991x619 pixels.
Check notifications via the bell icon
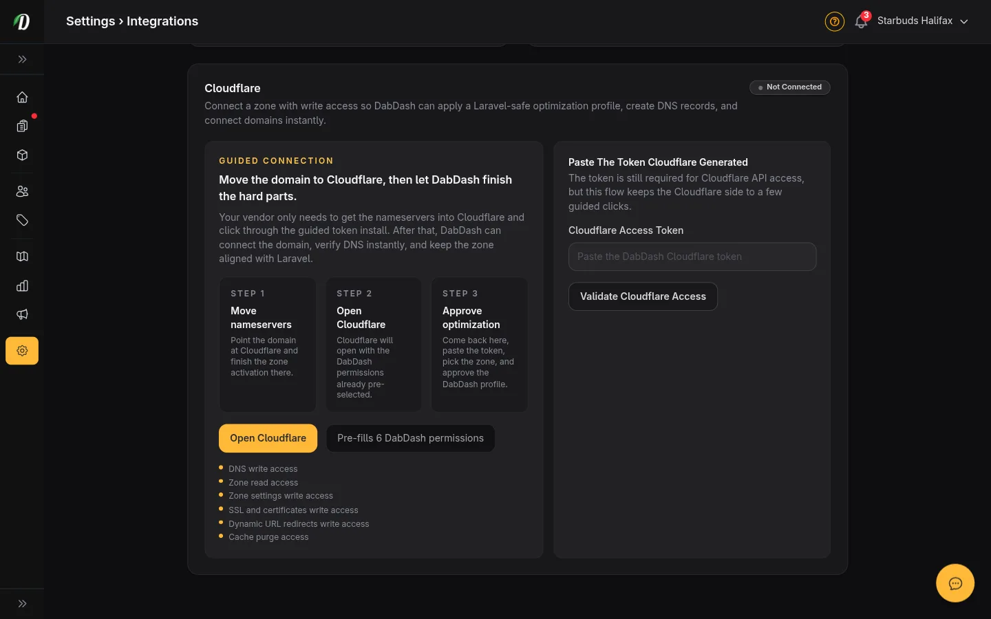tap(860, 21)
